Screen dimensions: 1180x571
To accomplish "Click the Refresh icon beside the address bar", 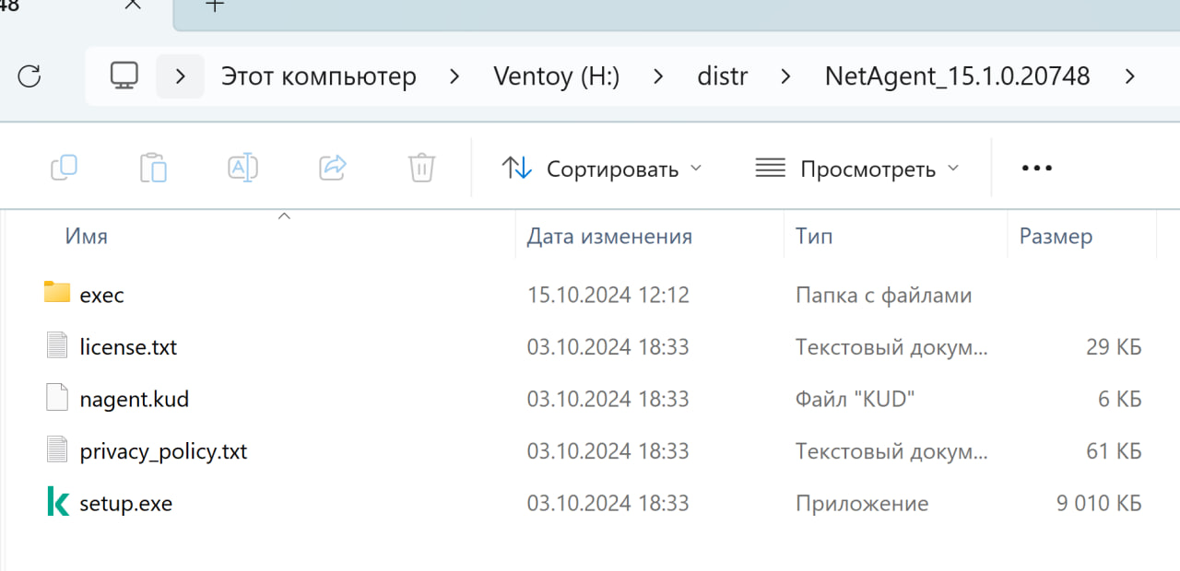I will point(29,76).
